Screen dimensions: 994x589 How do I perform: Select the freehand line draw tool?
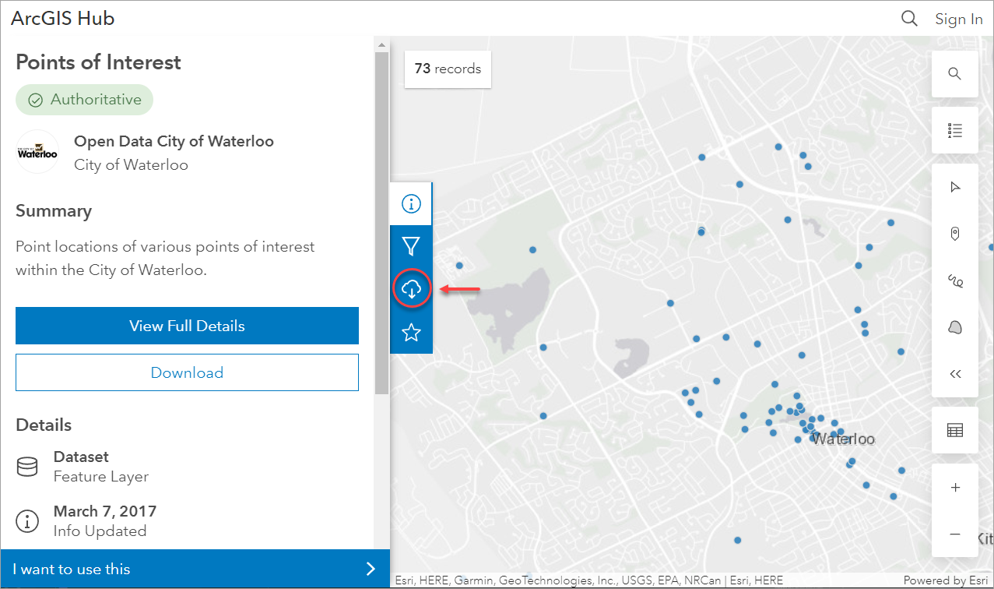pos(955,280)
